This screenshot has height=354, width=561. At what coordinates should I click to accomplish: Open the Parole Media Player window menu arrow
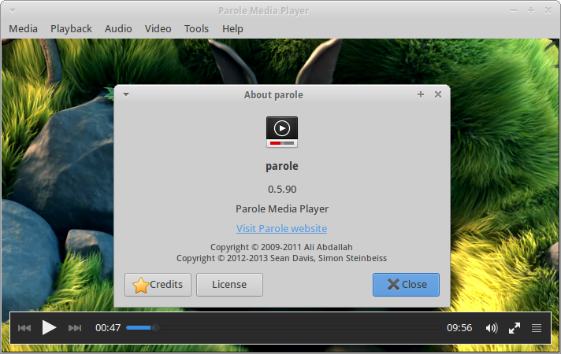point(13,11)
